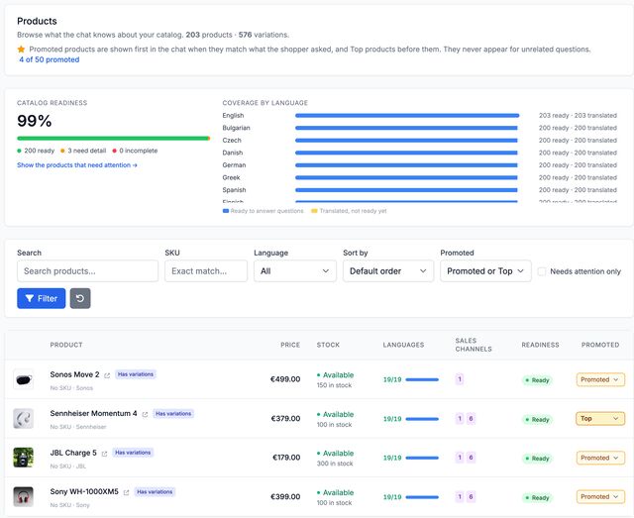
Task: Change the Promoted dropdown for JBL Charge 5
Action: (600, 458)
